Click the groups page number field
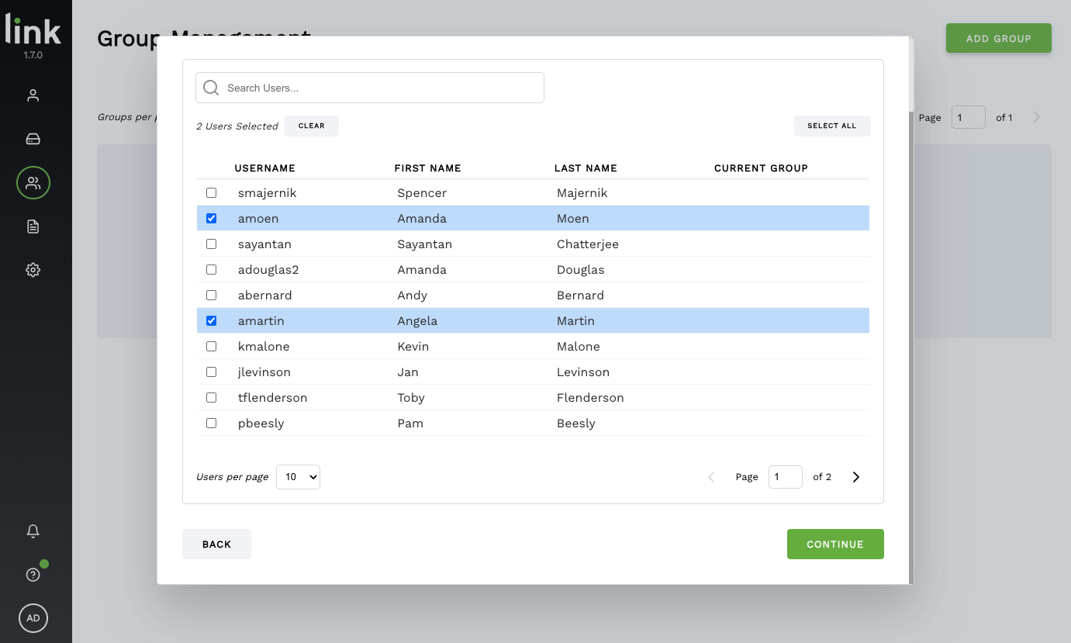Viewport: 1071px width, 643px height. tap(968, 117)
